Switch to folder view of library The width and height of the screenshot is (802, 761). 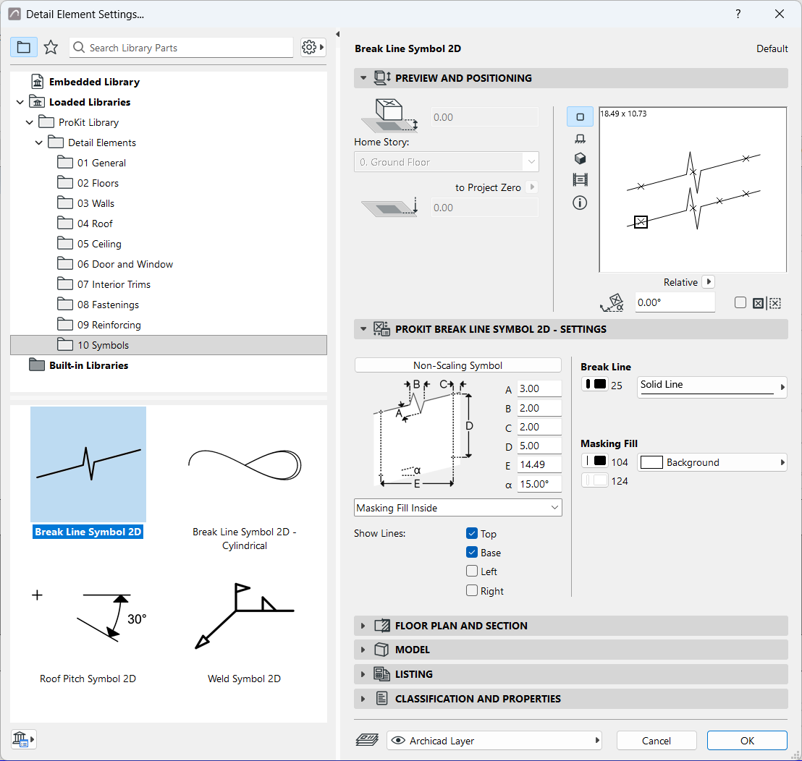tap(24, 48)
